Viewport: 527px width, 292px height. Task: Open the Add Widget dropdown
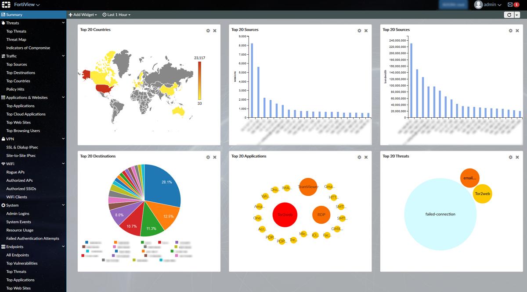click(83, 15)
